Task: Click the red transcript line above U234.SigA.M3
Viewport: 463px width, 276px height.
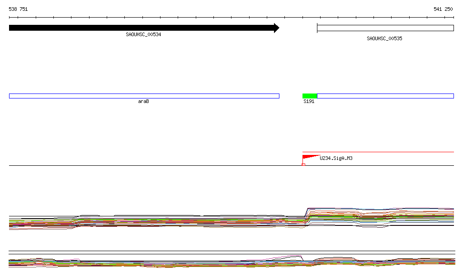Action: pyautogui.click(x=378, y=152)
